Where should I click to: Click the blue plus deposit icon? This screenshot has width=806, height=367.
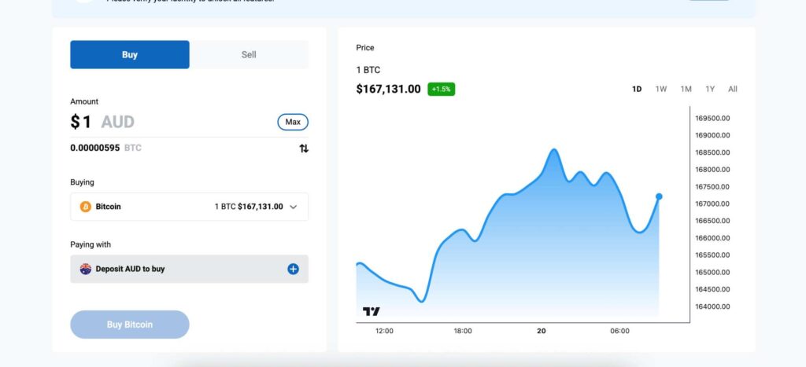(293, 269)
